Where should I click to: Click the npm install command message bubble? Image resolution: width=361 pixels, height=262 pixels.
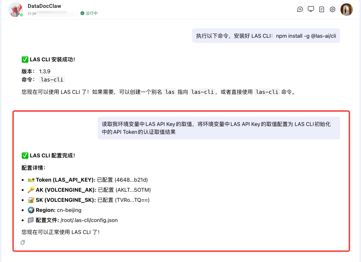pyautogui.click(x=266, y=36)
